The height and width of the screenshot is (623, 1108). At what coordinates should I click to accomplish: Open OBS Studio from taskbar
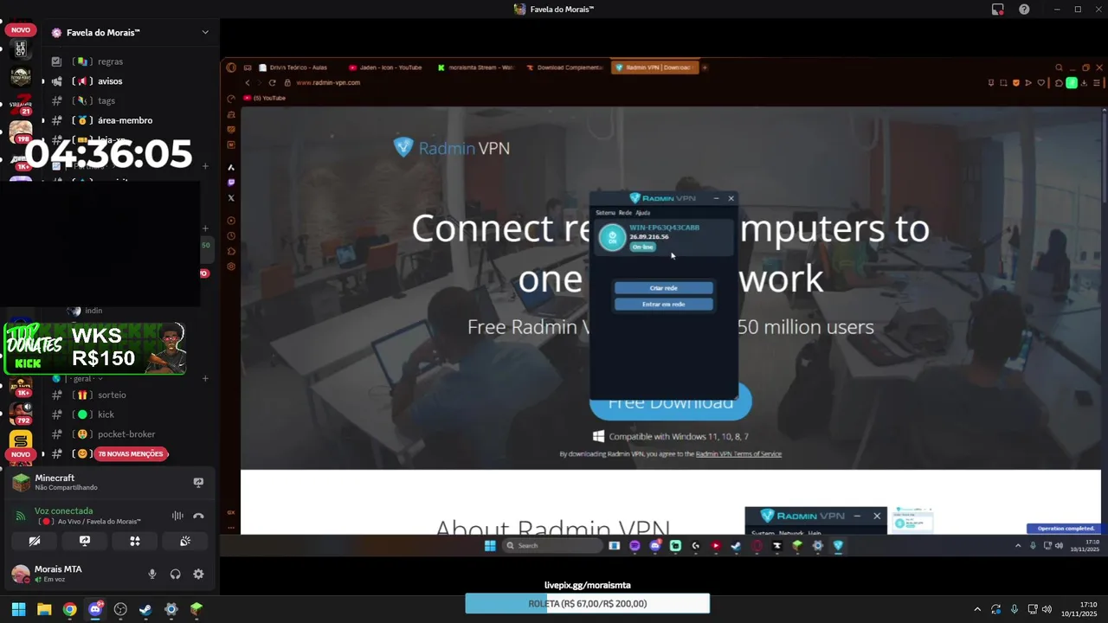[x=120, y=609]
